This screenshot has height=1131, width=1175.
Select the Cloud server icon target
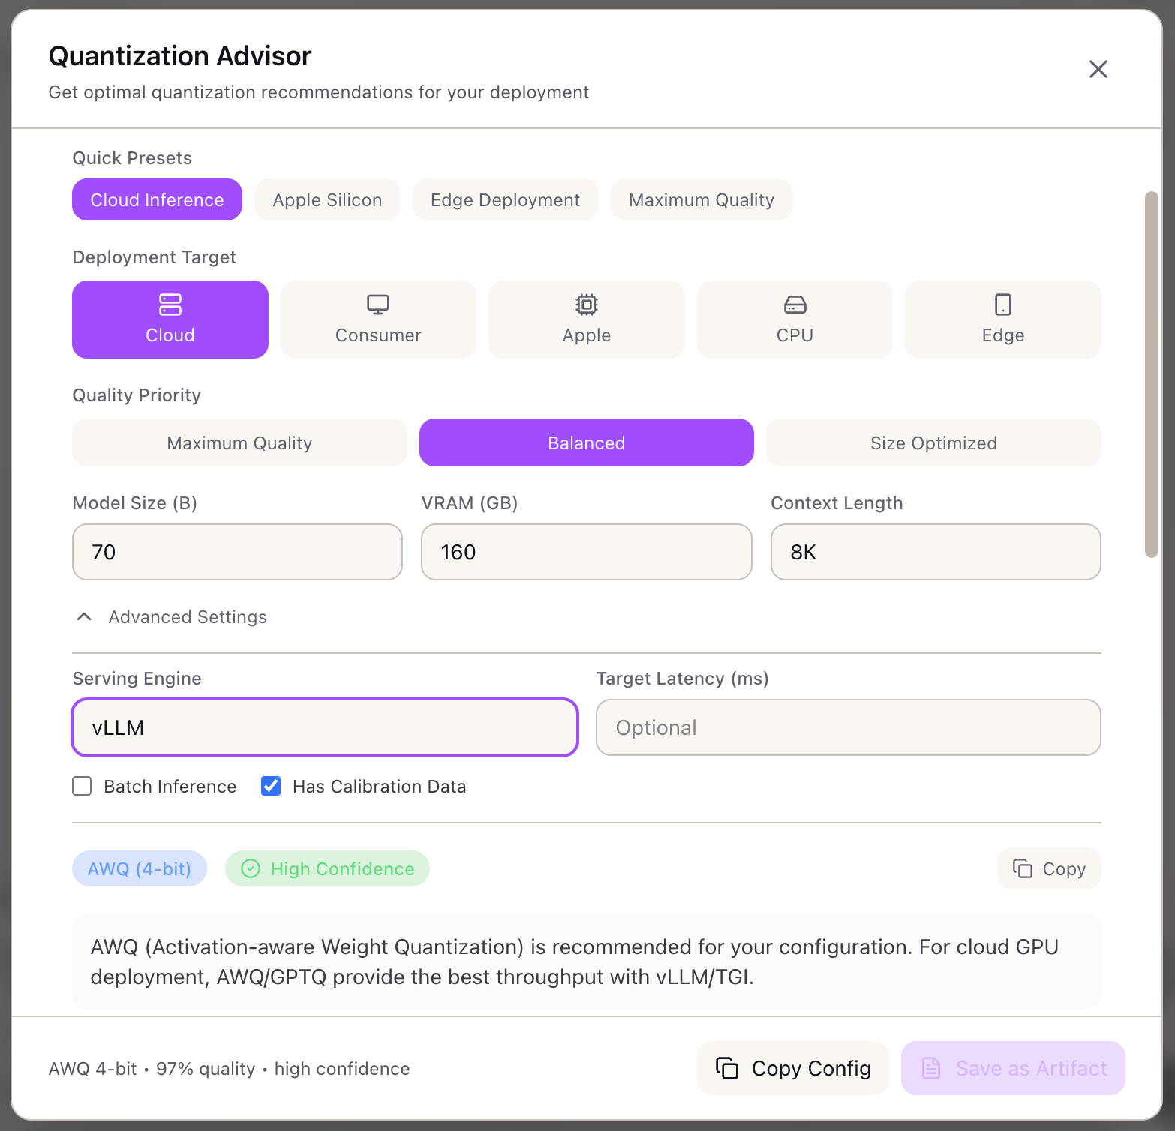[170, 319]
